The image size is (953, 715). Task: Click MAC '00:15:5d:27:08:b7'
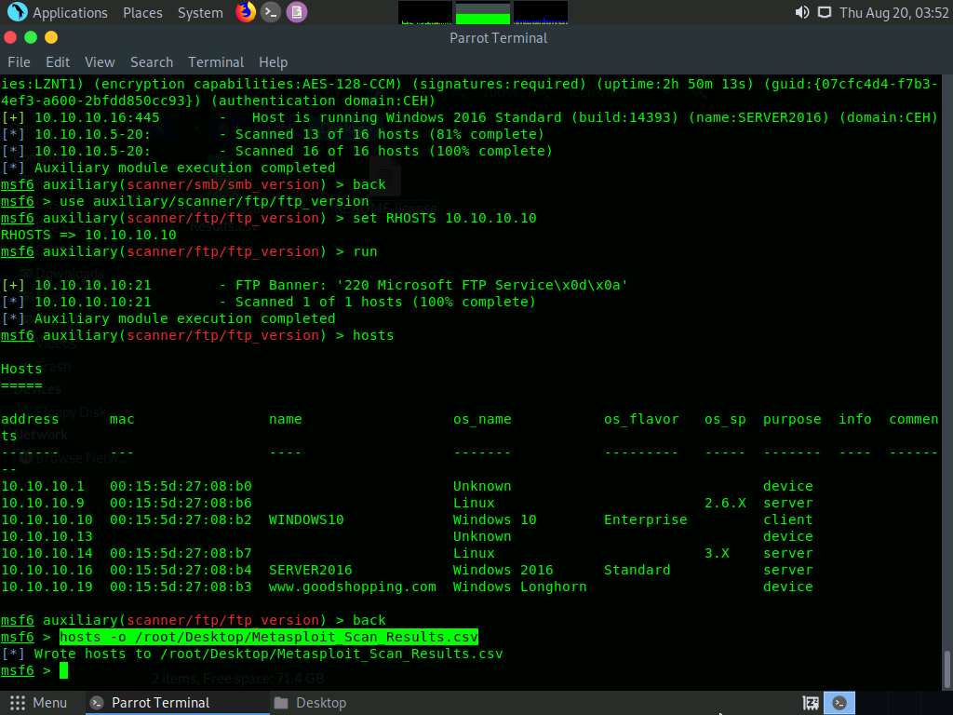click(x=181, y=553)
